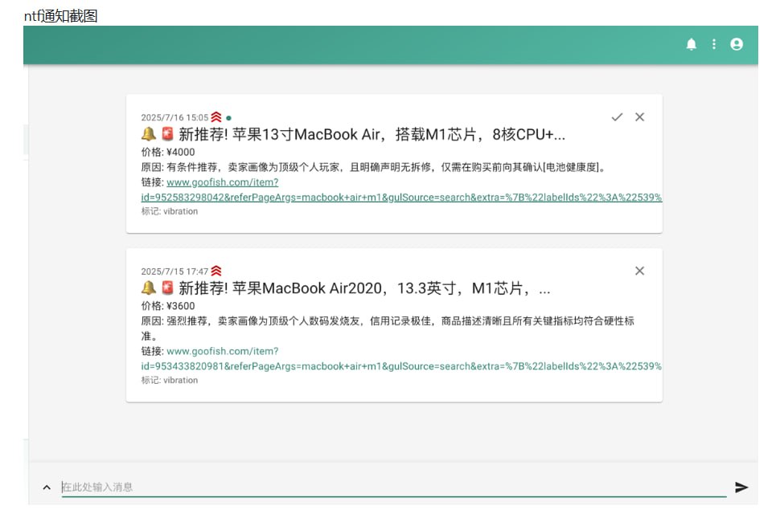780x518 pixels.
Task: Dismiss the 2025/7/15 17:47 notification
Action: (640, 271)
